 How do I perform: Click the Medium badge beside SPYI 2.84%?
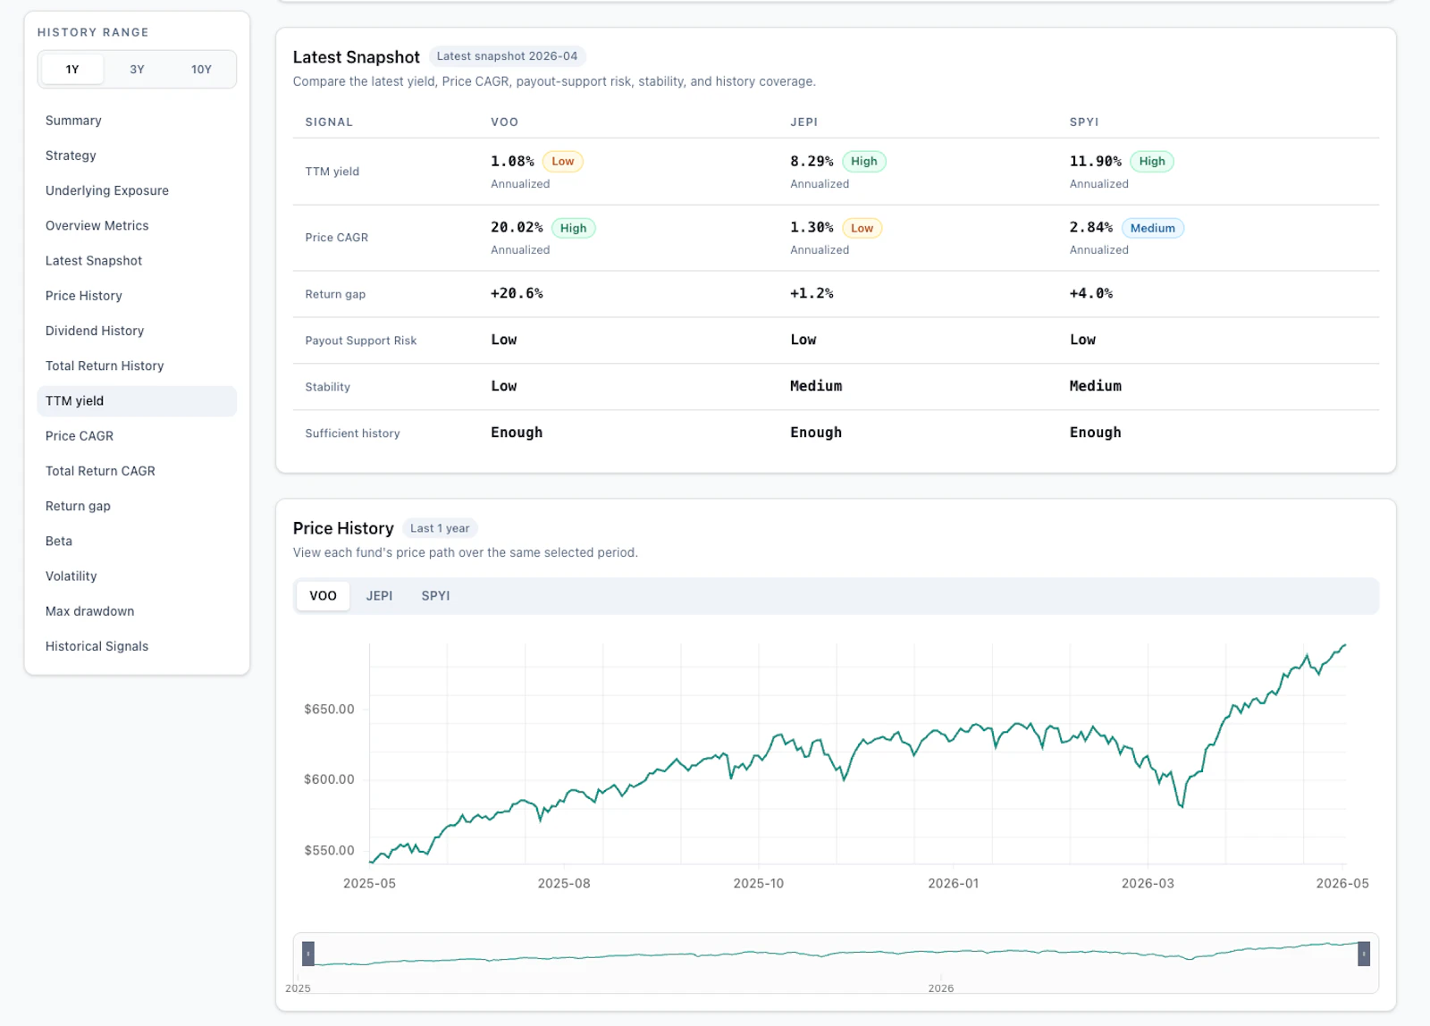coord(1152,228)
